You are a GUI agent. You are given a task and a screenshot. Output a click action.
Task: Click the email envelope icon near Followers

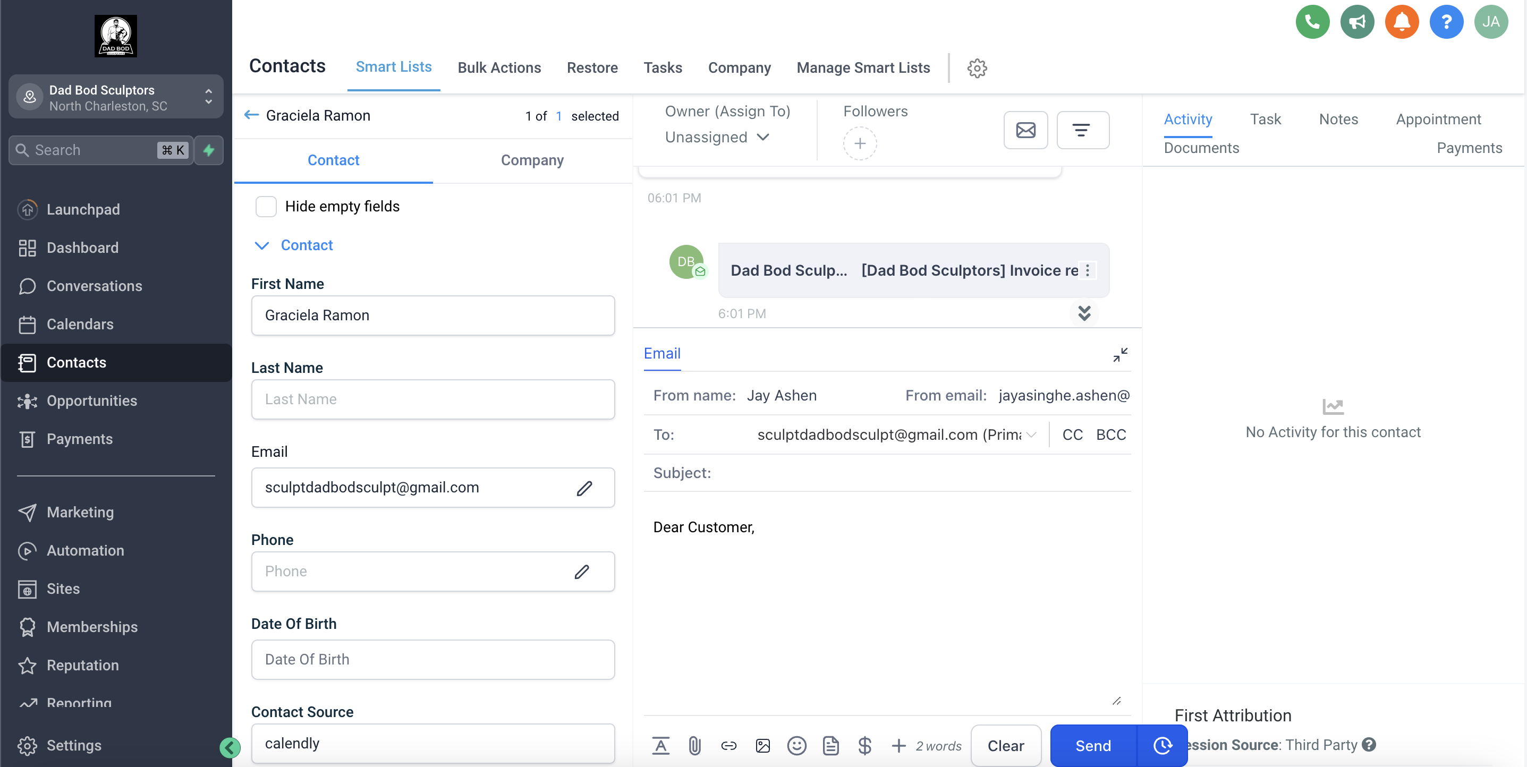[1026, 130]
